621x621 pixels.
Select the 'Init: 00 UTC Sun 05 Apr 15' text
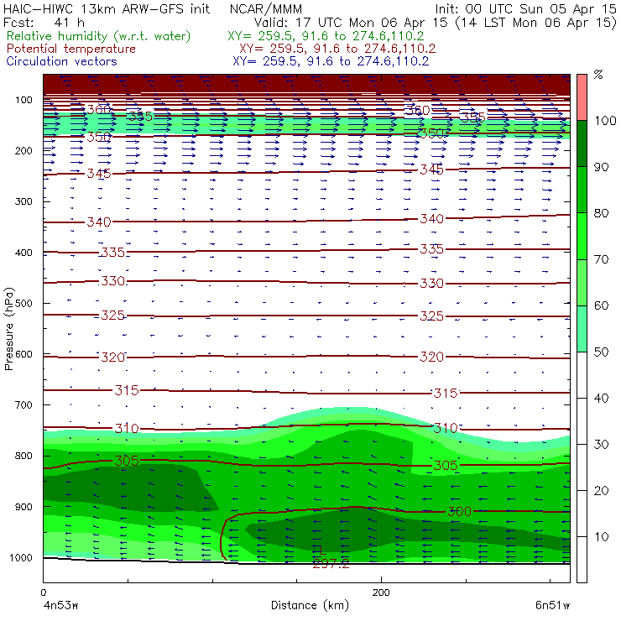point(525,9)
